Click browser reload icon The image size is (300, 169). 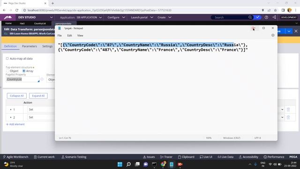click(17, 10)
